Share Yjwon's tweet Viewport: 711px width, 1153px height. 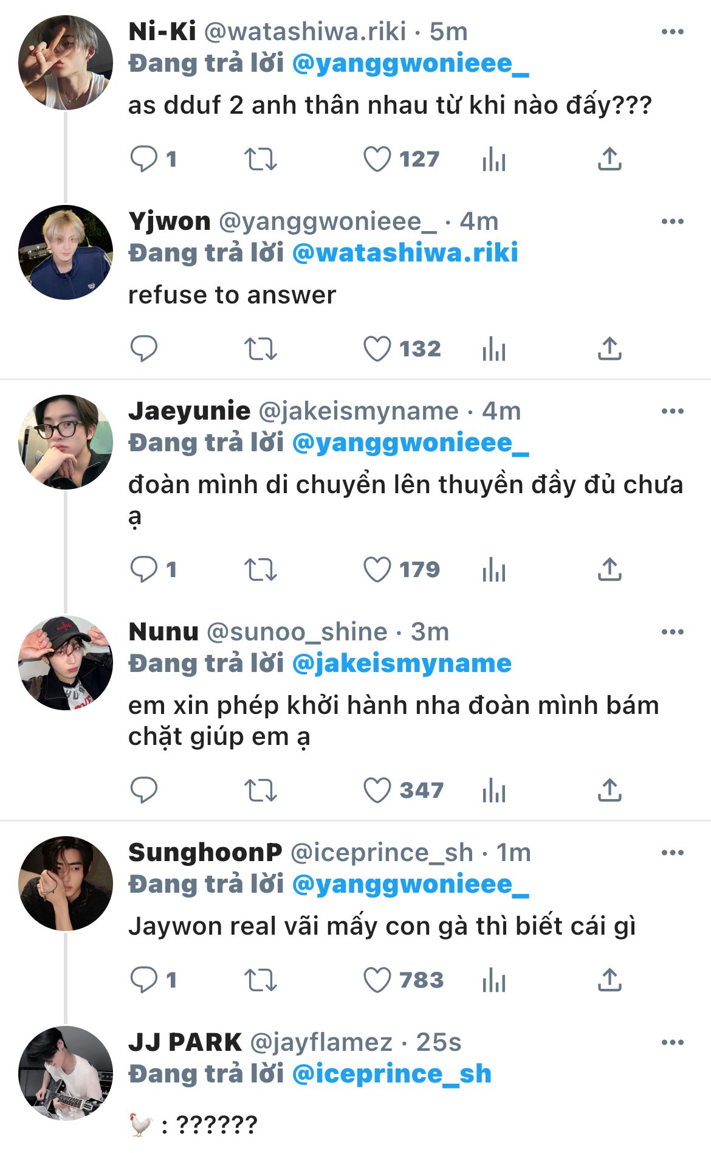[x=610, y=349]
